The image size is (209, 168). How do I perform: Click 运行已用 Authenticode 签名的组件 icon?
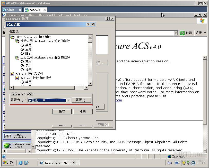(x=17, y=57)
